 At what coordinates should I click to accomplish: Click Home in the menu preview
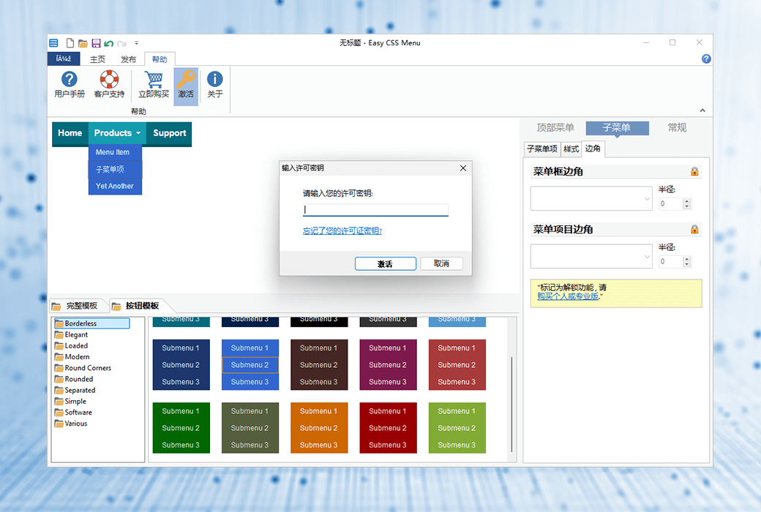70,133
